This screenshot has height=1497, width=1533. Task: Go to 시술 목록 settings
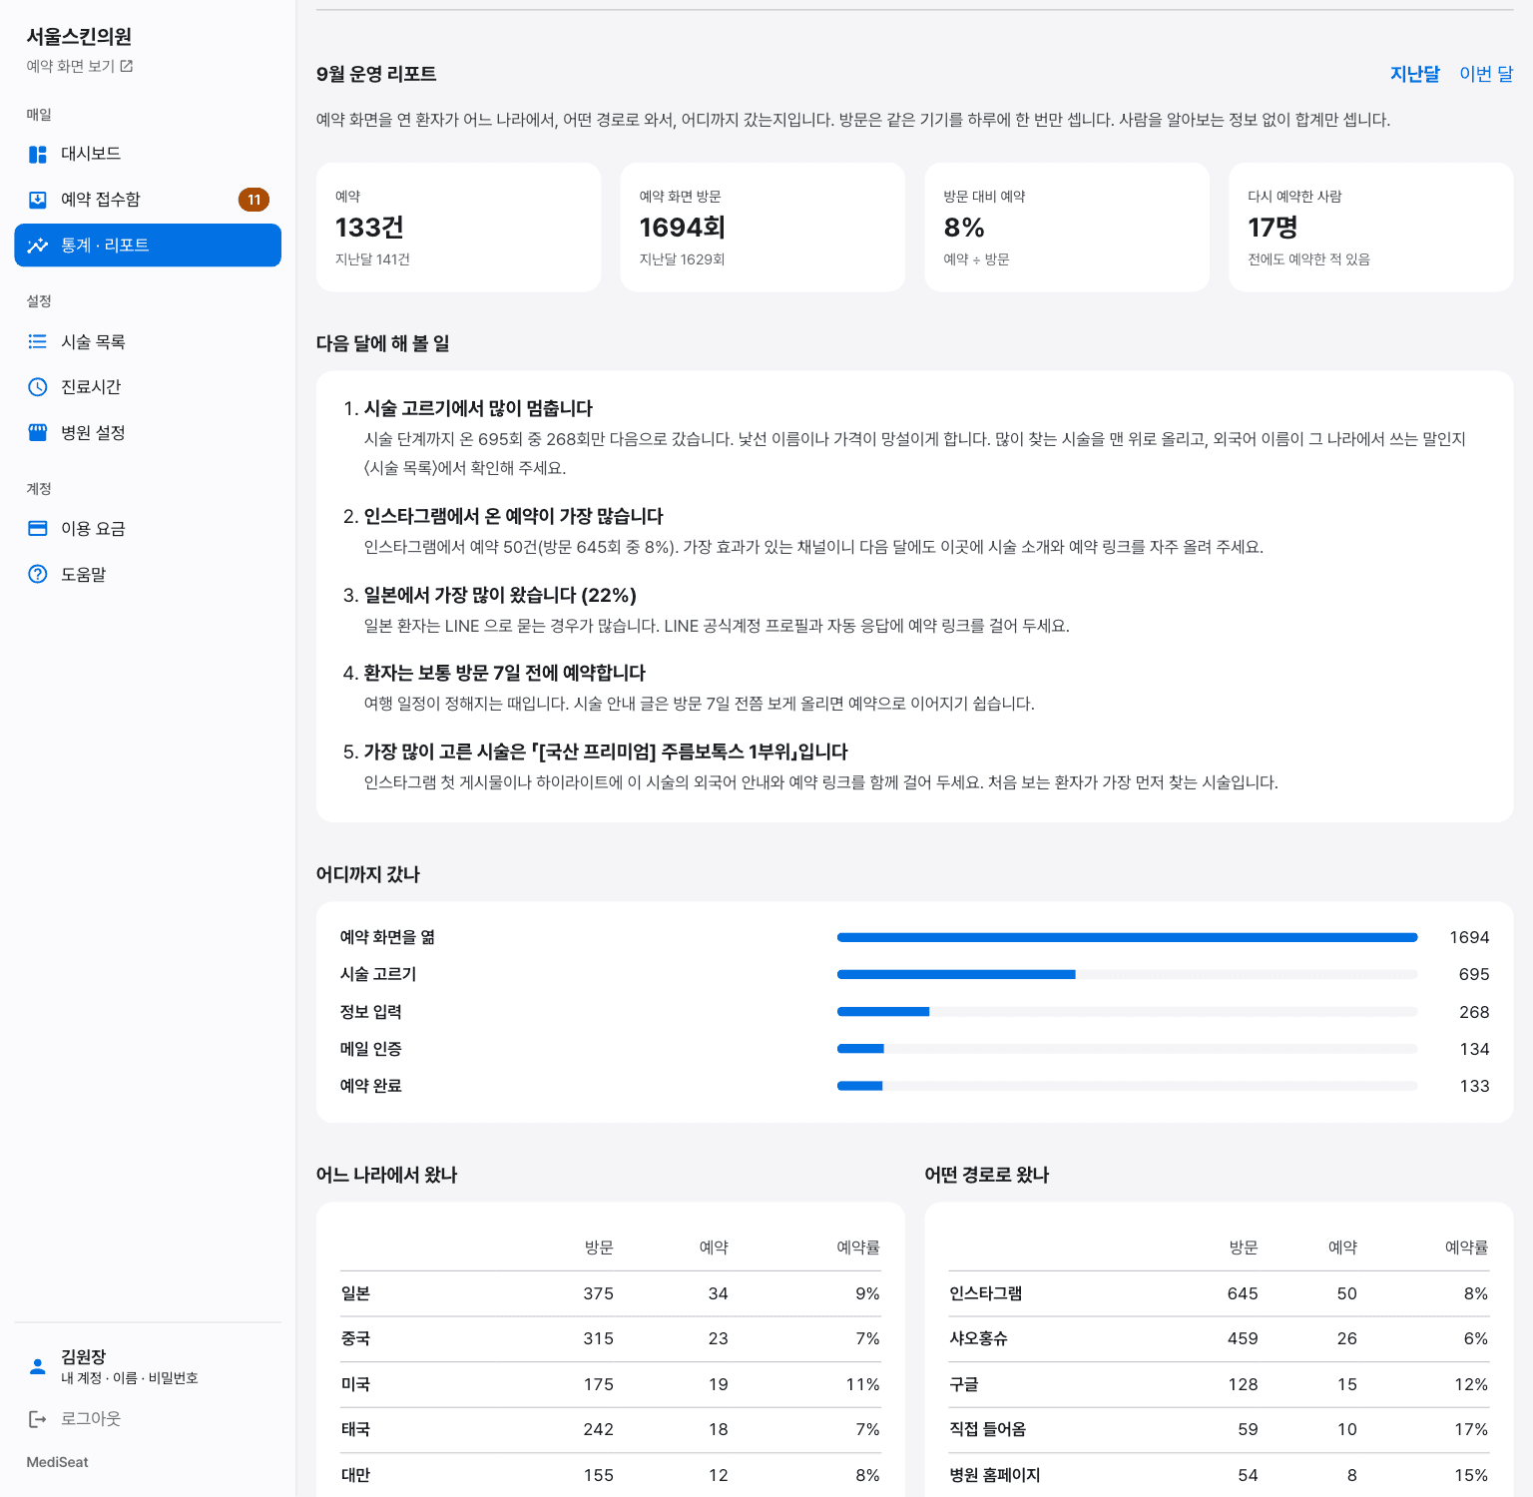pos(148,341)
